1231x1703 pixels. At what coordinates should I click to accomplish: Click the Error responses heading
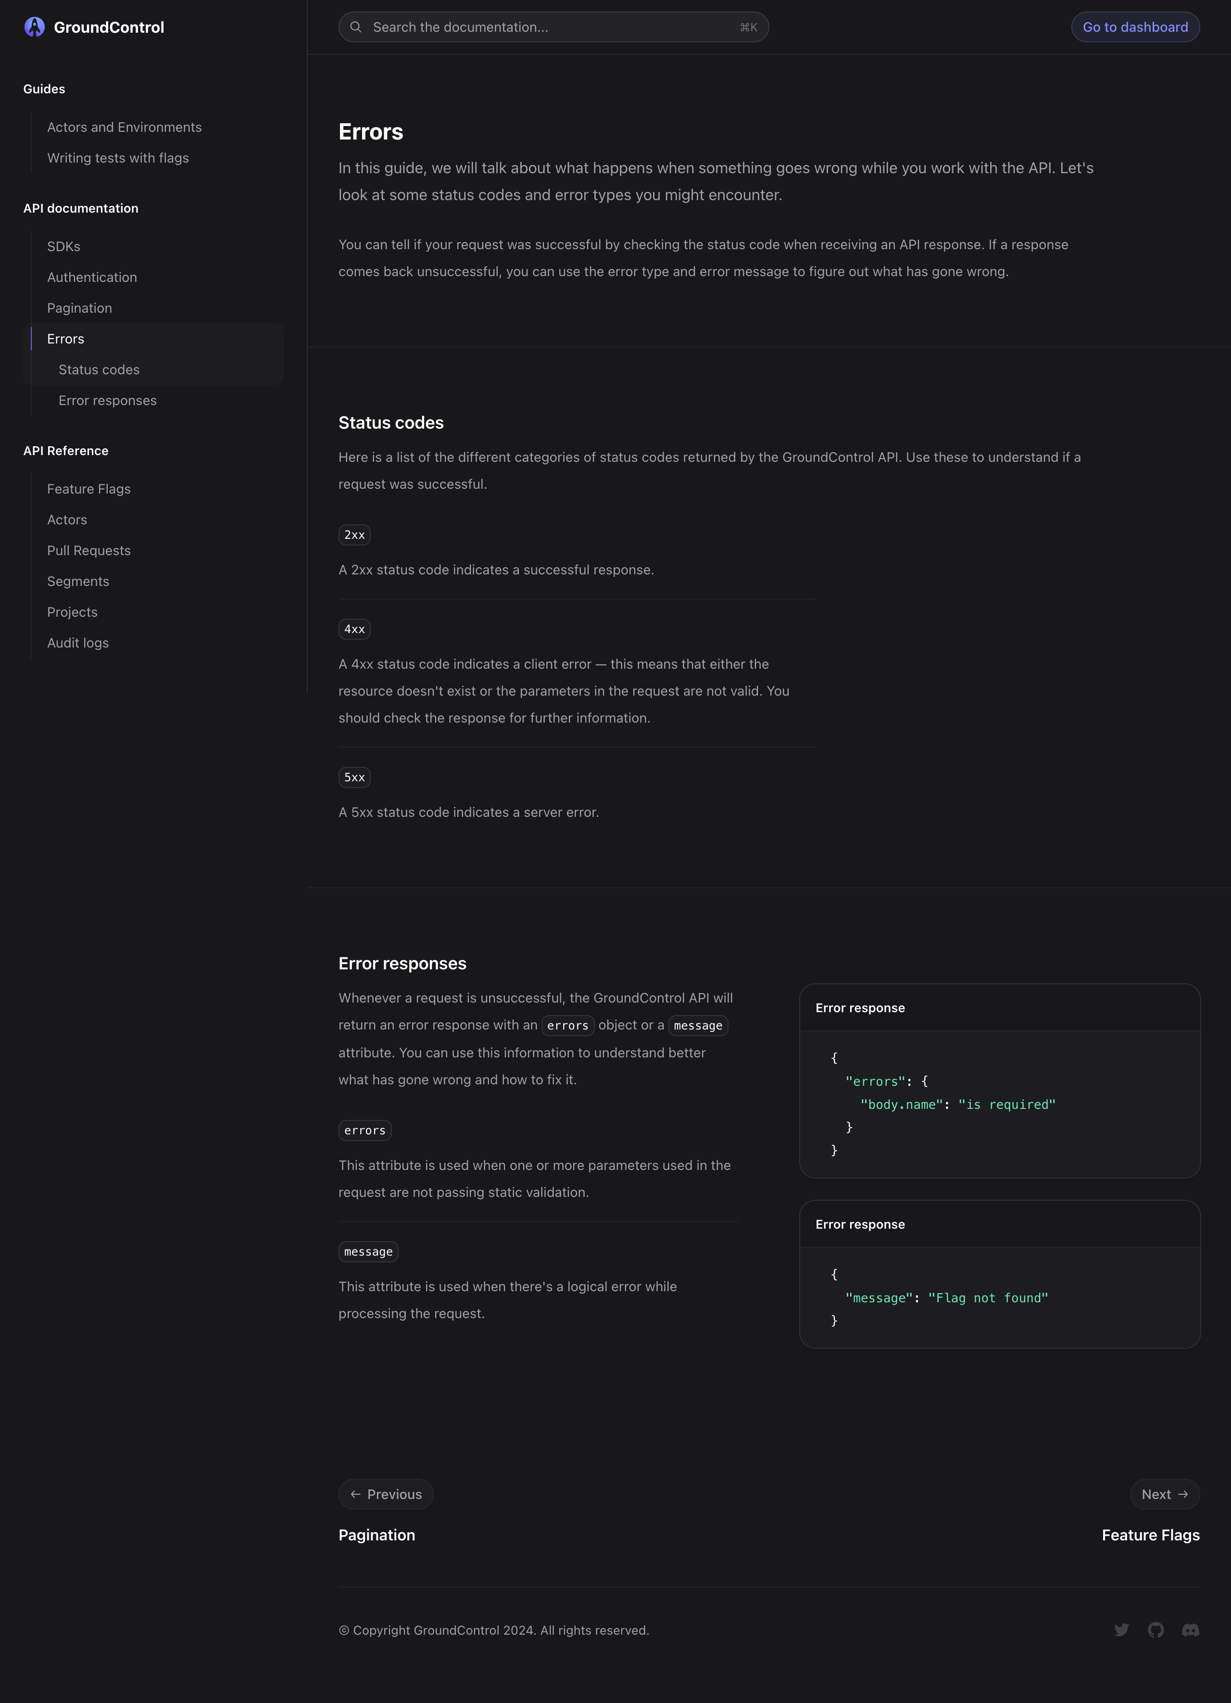[402, 964]
